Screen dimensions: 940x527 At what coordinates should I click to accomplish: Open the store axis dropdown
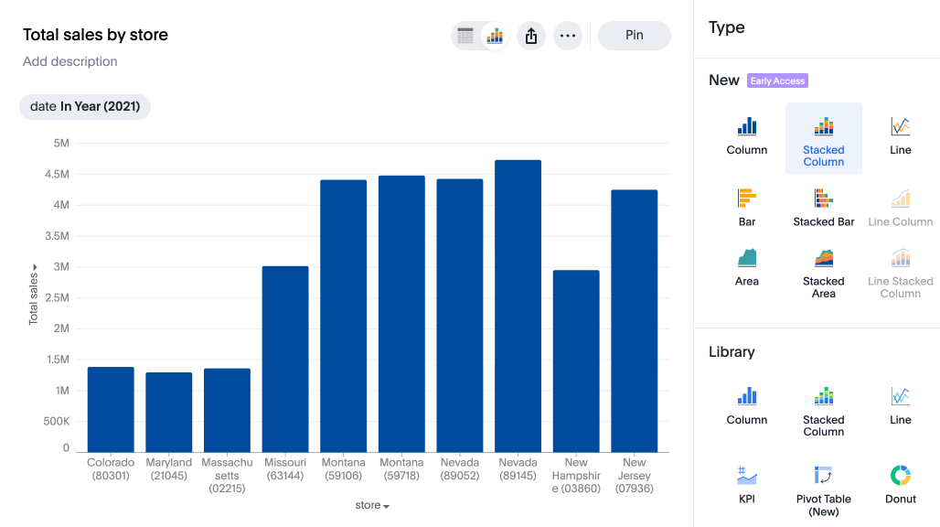point(371,504)
